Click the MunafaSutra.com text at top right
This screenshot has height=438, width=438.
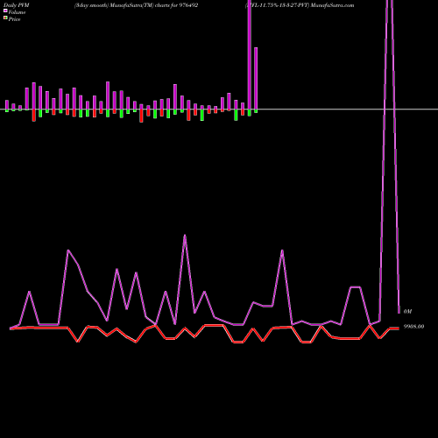[333, 5]
